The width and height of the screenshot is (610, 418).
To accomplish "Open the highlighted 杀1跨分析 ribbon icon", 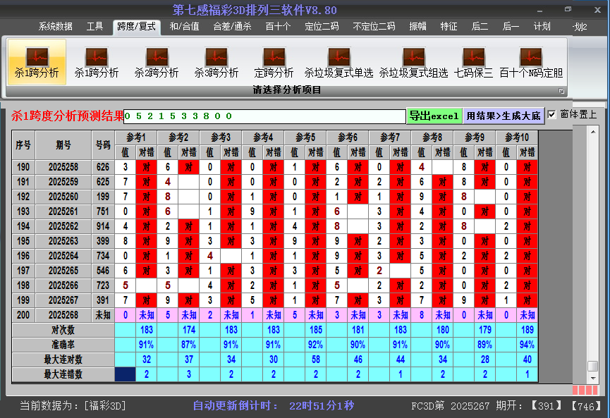I will (37, 62).
